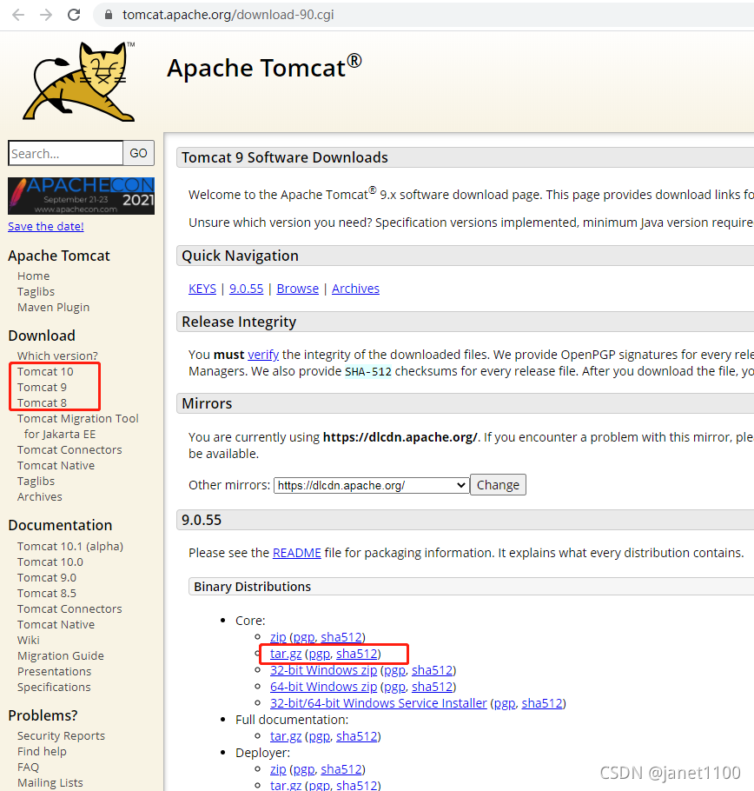Image resolution: width=754 pixels, height=791 pixels.
Task: Click the GO search button
Action: click(x=139, y=153)
